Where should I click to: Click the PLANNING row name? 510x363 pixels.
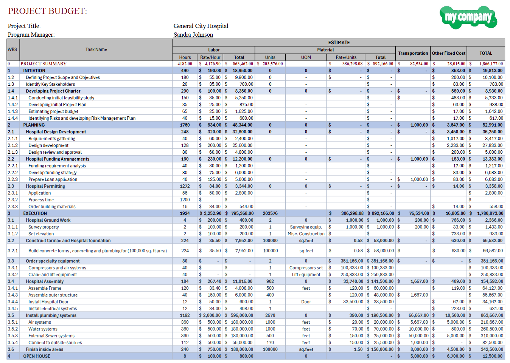pyautogui.click(x=34, y=125)
